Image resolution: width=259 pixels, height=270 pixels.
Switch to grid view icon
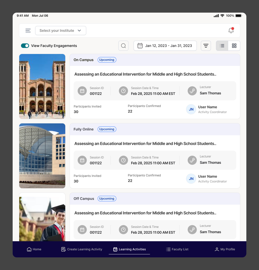coord(234,46)
